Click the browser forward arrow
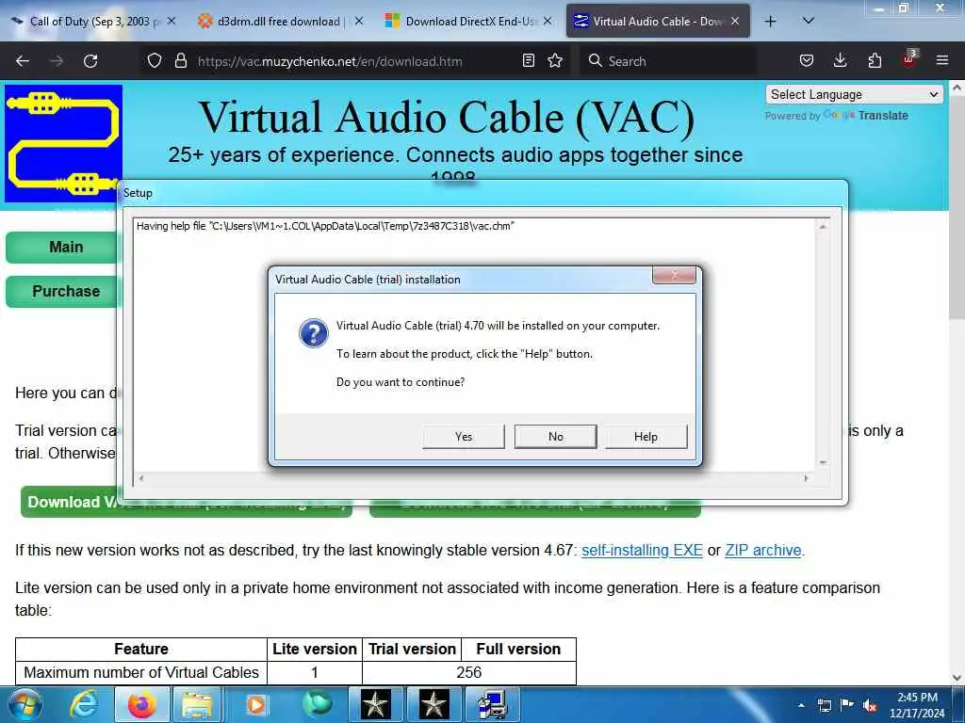 [57, 61]
